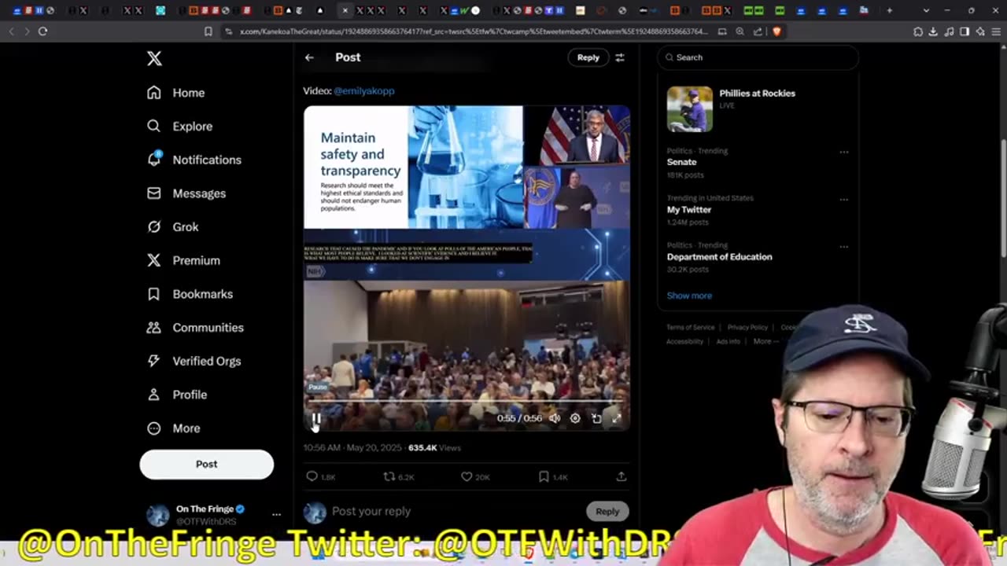
Task: Toggle the browser sidebar panel
Action: [965, 31]
